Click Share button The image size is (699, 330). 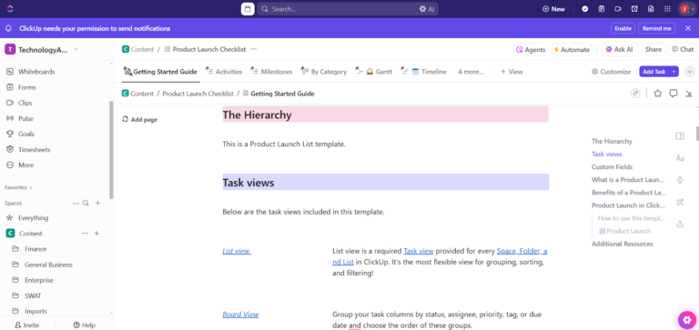(653, 49)
